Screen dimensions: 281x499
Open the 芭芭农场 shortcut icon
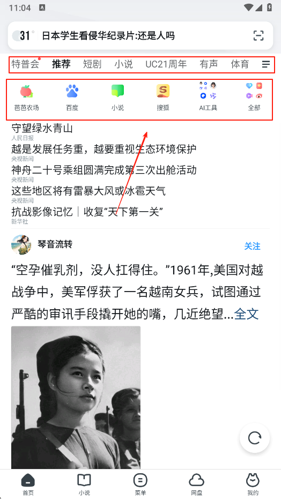pos(27,91)
